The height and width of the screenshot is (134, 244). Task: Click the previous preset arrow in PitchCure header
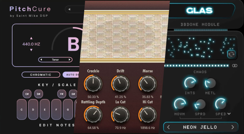click(69, 9)
